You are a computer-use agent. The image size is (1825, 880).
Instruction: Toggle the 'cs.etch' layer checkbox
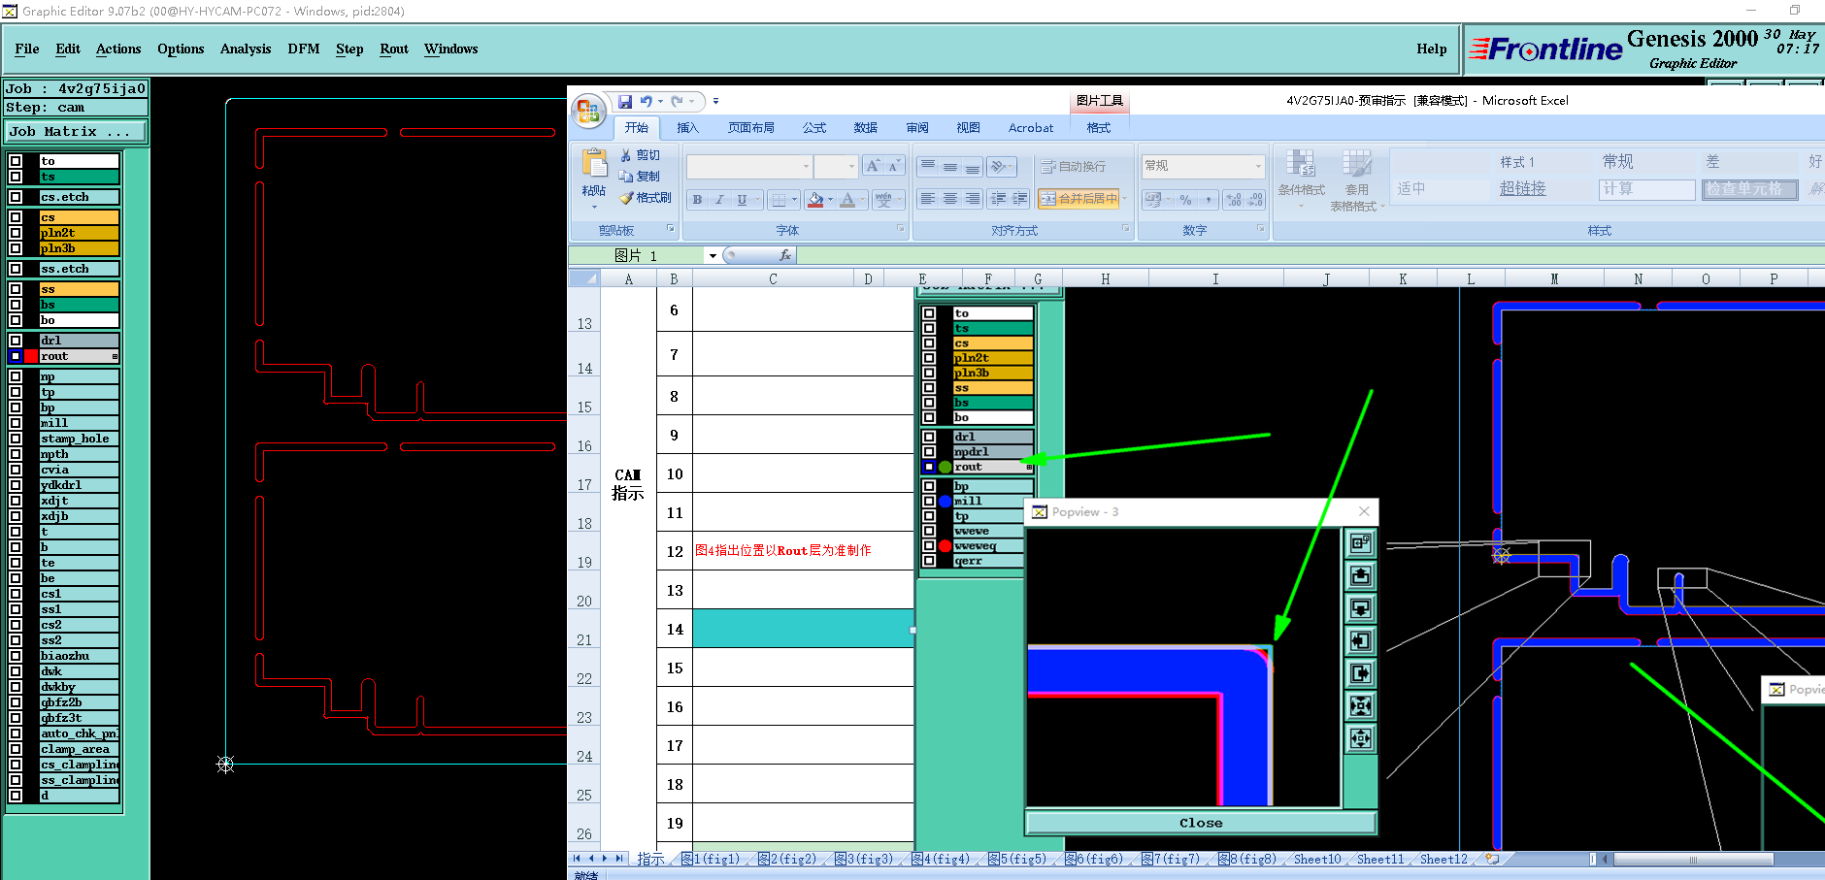pos(16,197)
